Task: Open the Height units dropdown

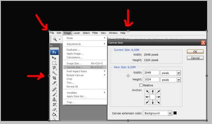Action: point(178,80)
